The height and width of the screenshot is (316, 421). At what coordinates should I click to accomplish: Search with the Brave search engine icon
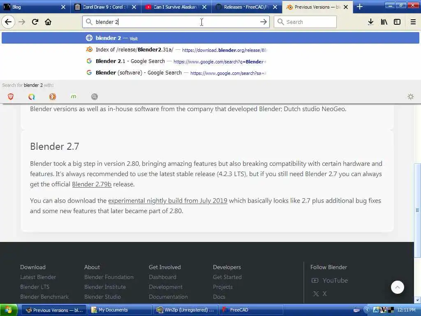(10, 97)
